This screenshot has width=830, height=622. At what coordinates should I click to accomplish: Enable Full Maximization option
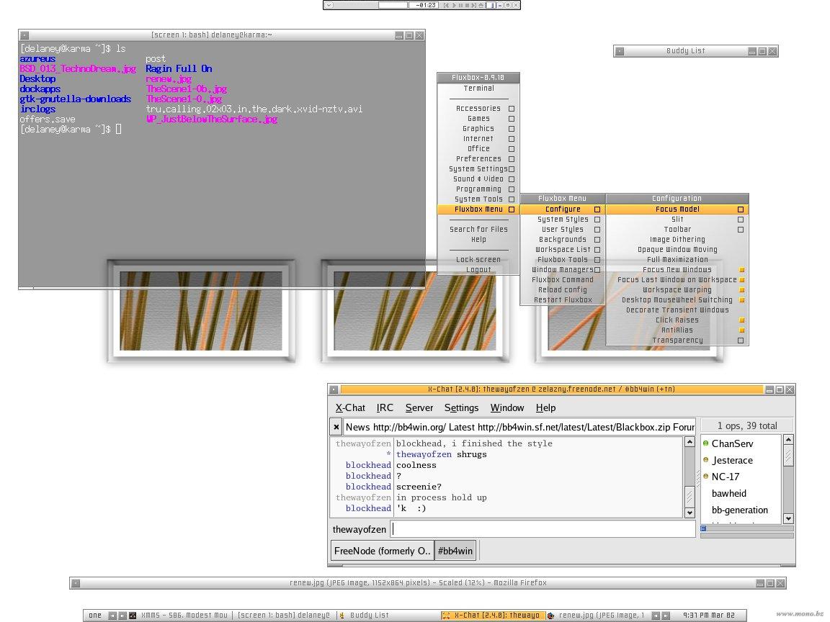(677, 260)
